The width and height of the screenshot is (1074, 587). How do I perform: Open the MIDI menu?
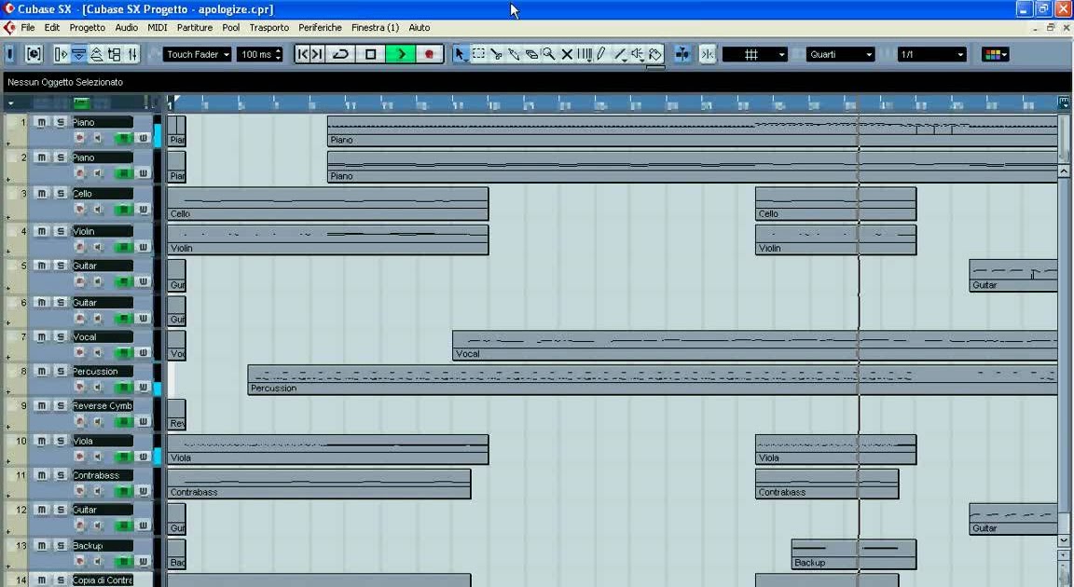(x=157, y=27)
